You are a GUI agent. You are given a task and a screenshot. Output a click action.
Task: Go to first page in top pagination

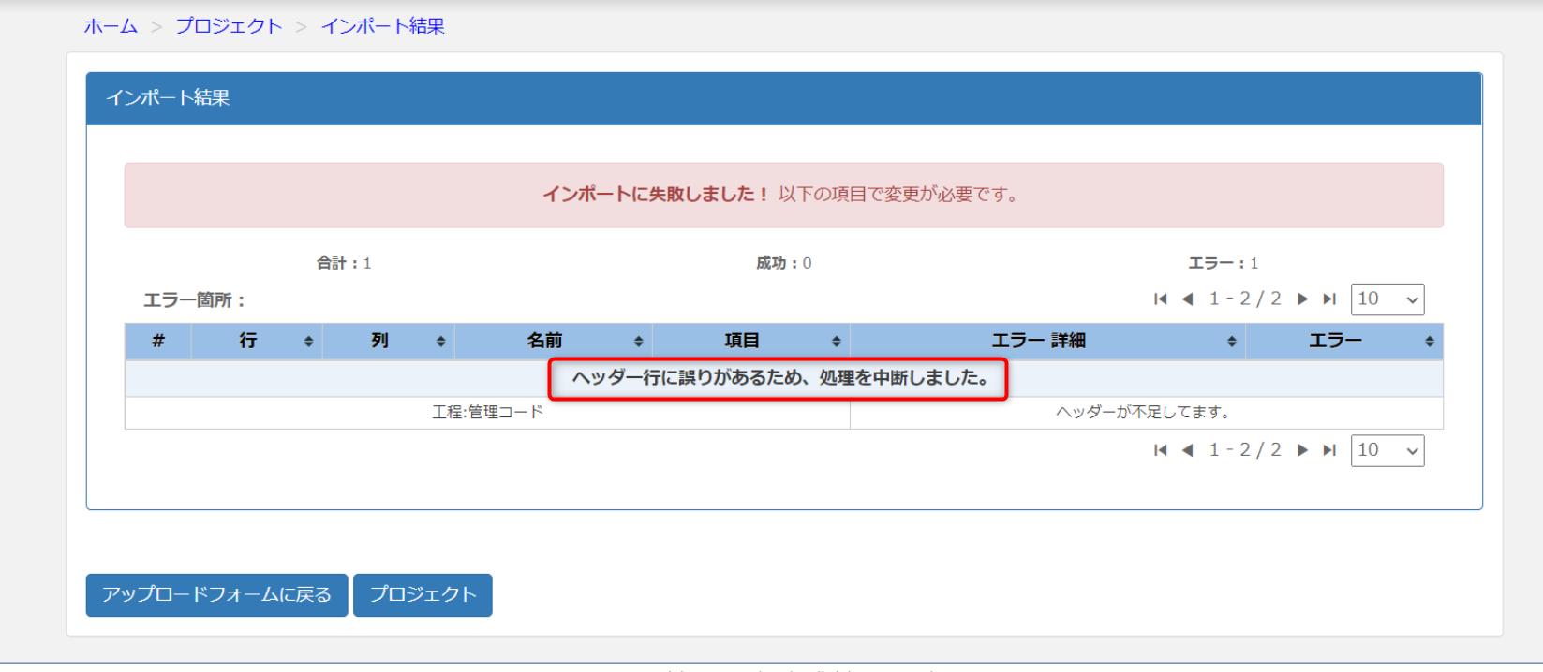1161,299
